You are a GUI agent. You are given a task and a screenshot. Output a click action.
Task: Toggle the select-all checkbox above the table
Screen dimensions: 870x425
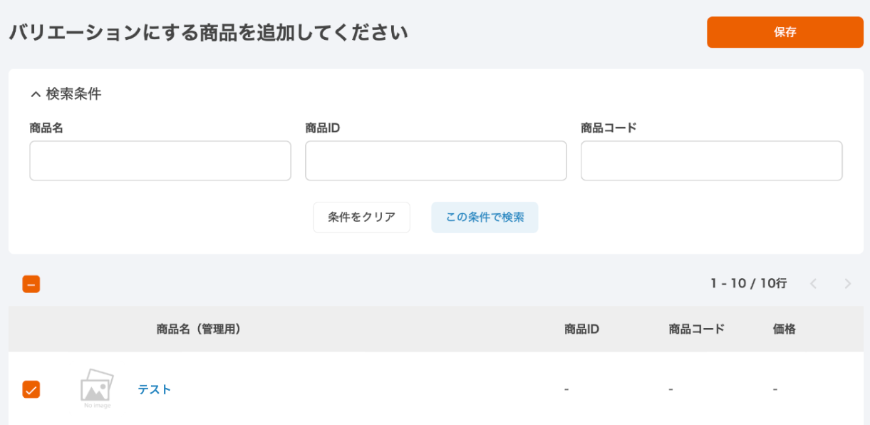tap(31, 284)
